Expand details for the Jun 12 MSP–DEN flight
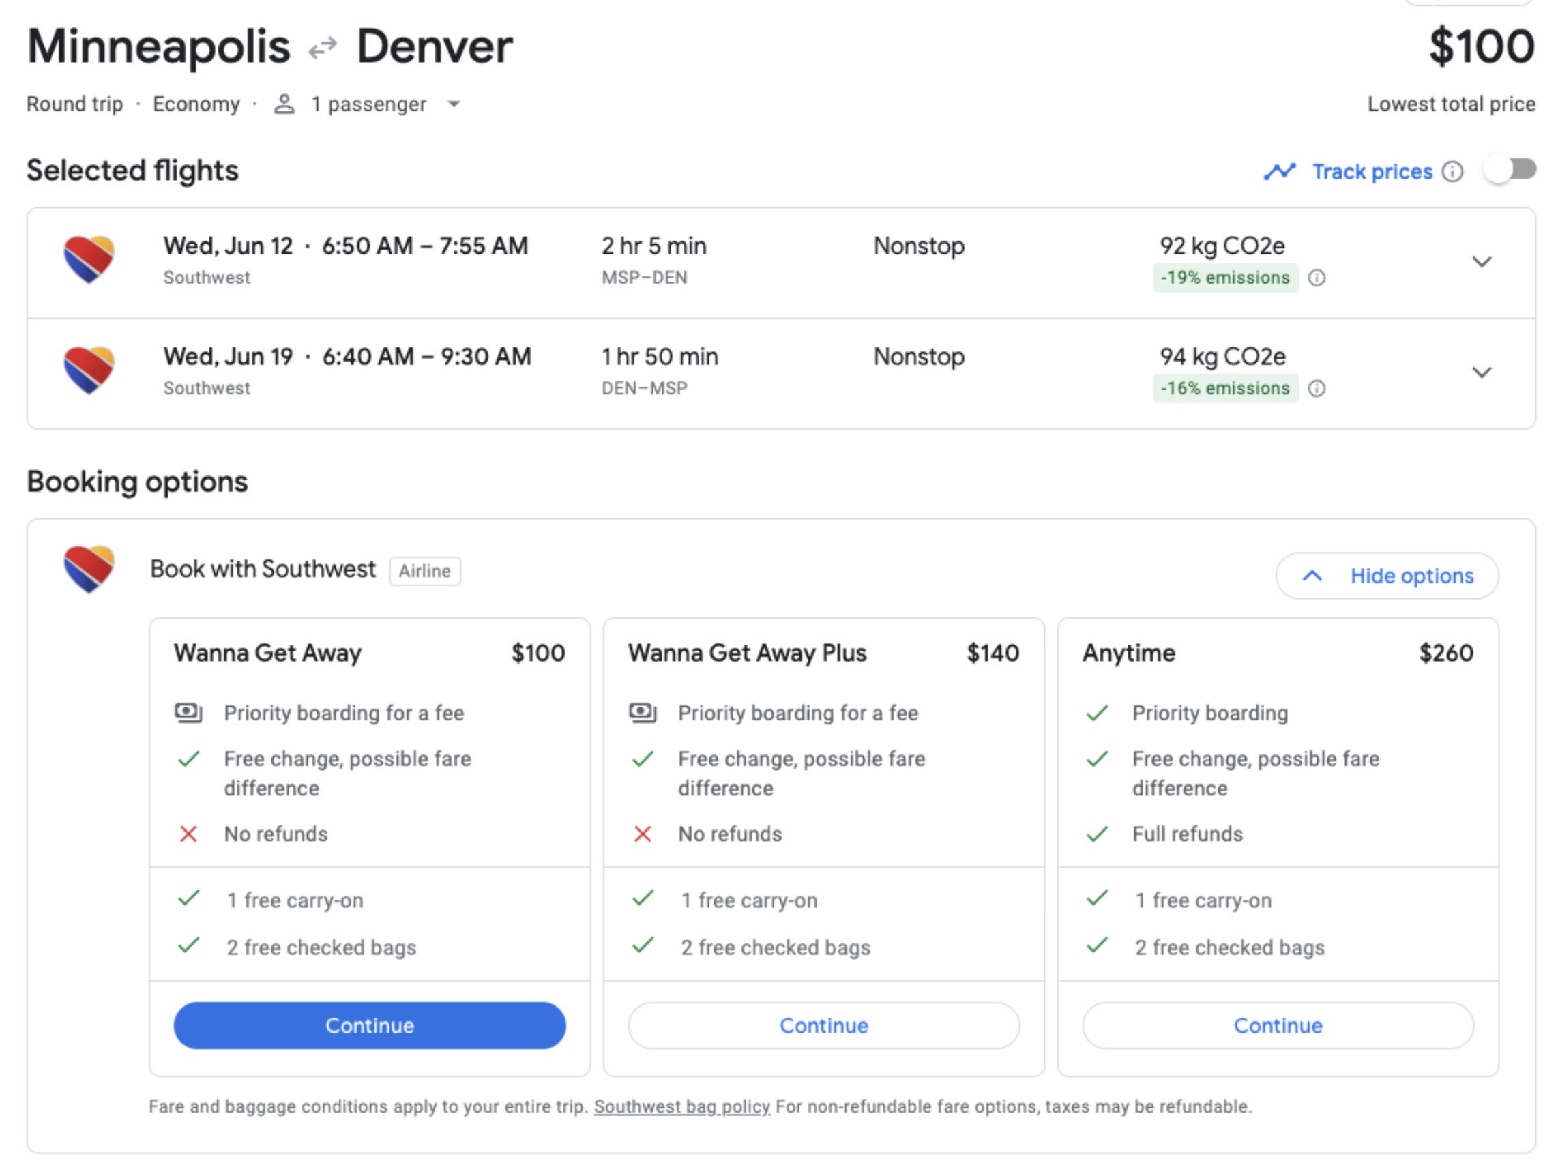 point(1483,261)
